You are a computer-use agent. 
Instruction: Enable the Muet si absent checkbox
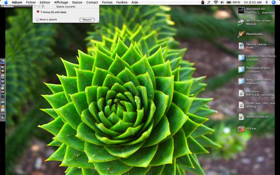[x=37, y=19]
